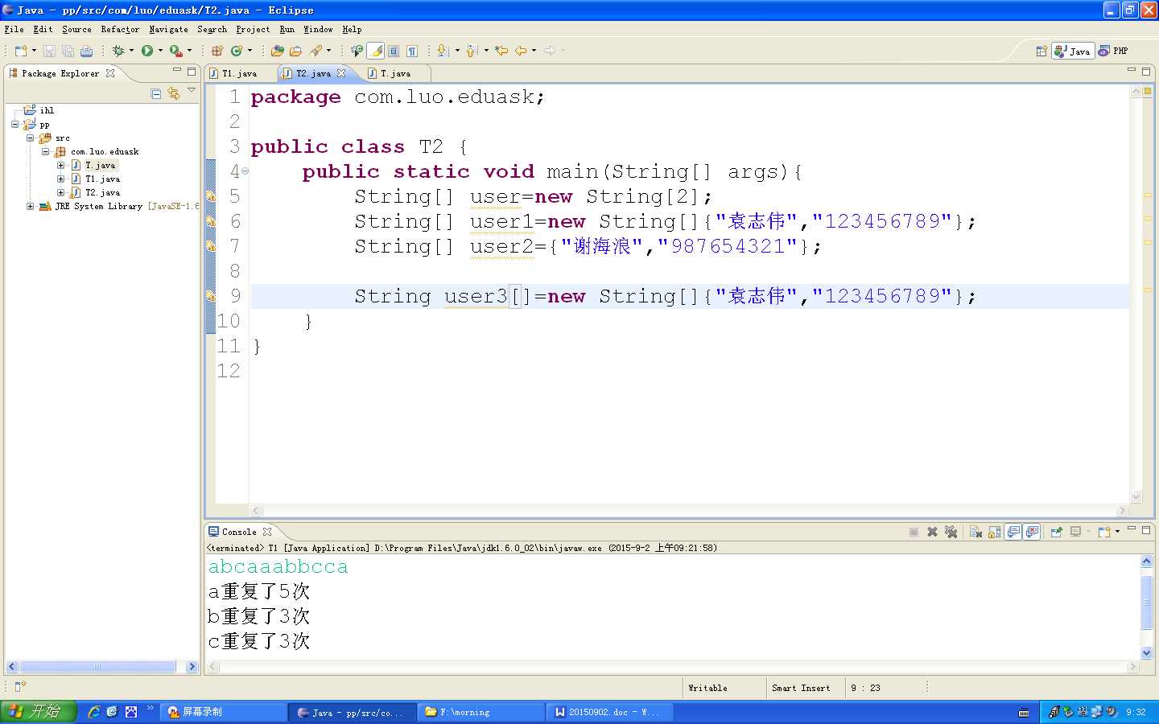1159x724 pixels.
Task: Toggle Link with Editor in Package Explorer
Action: click(x=174, y=94)
